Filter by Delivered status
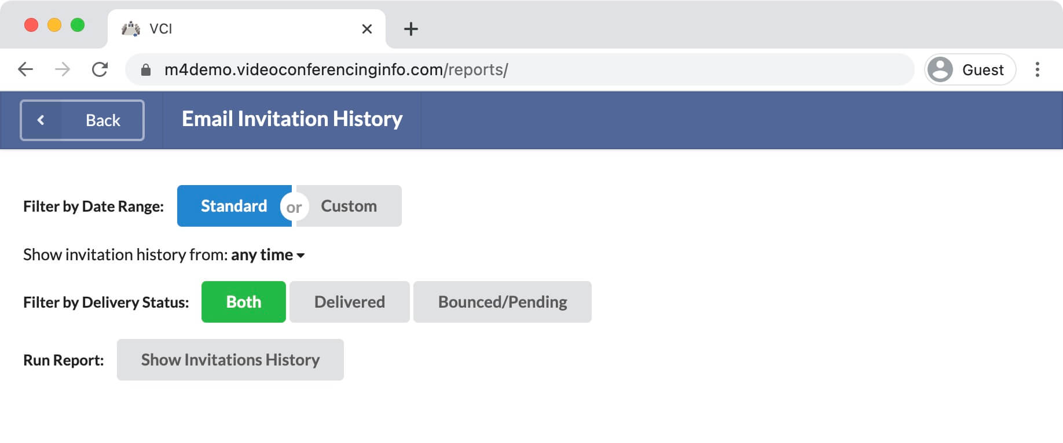The height and width of the screenshot is (443, 1063). pos(350,302)
